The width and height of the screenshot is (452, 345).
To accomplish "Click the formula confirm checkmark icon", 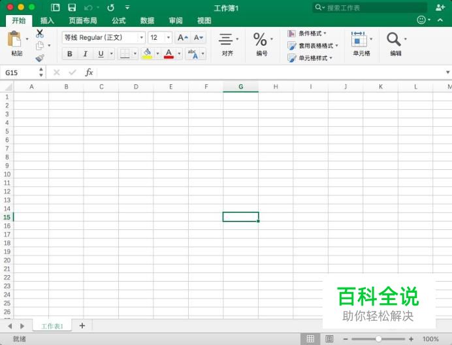I will coord(73,72).
